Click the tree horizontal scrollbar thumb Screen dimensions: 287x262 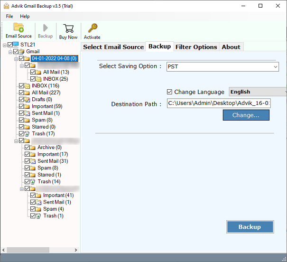pyautogui.click(x=28, y=250)
